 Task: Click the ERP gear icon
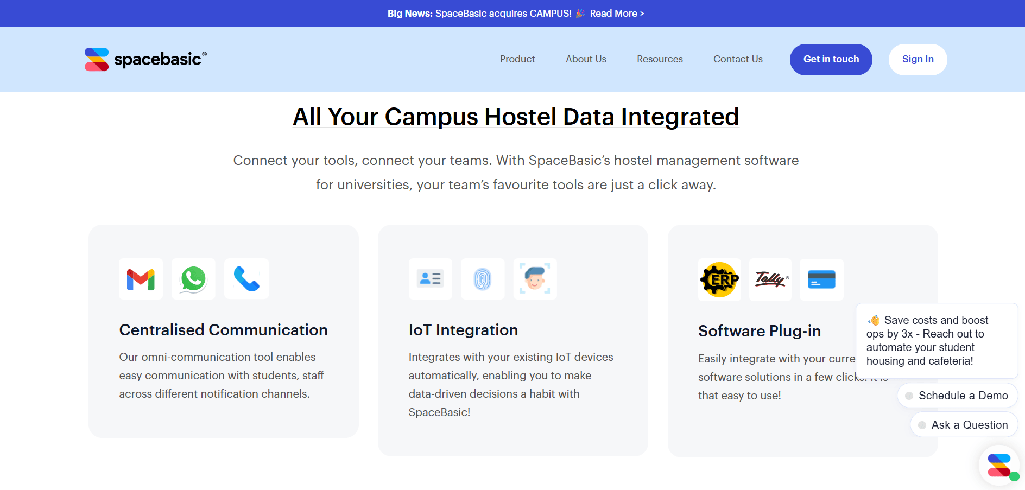click(x=720, y=279)
